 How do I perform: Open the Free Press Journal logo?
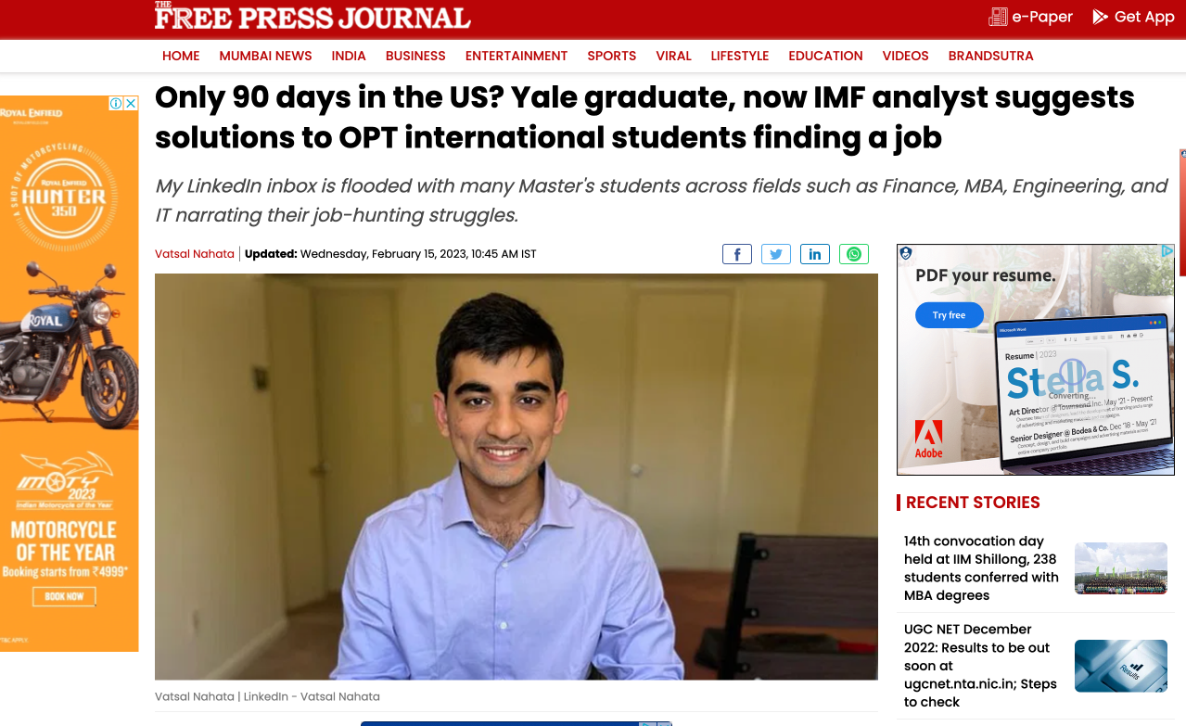pyautogui.click(x=312, y=17)
